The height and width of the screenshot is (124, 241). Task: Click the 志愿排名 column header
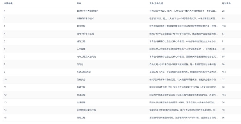coord(8,3)
